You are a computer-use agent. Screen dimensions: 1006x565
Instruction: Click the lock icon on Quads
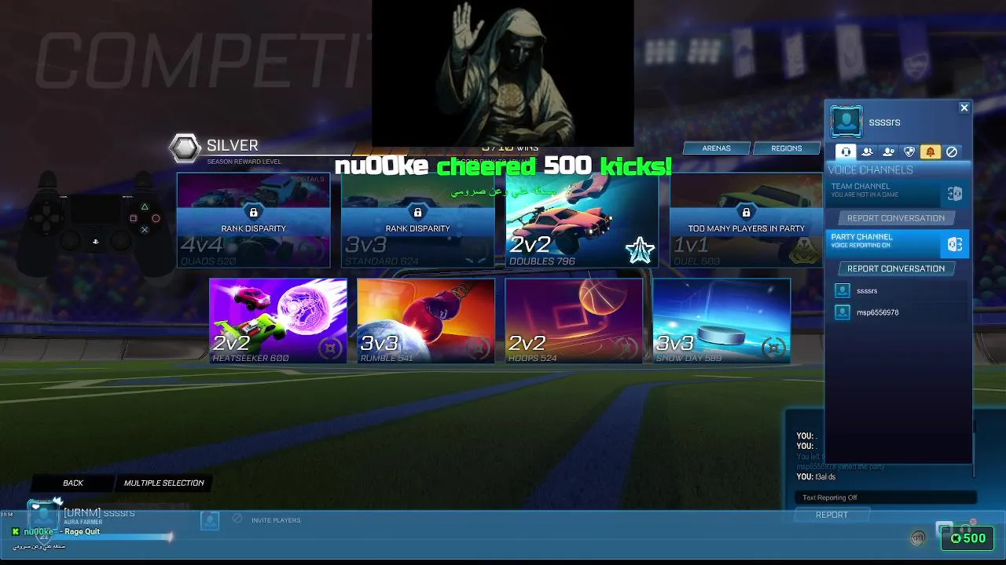[x=253, y=213]
